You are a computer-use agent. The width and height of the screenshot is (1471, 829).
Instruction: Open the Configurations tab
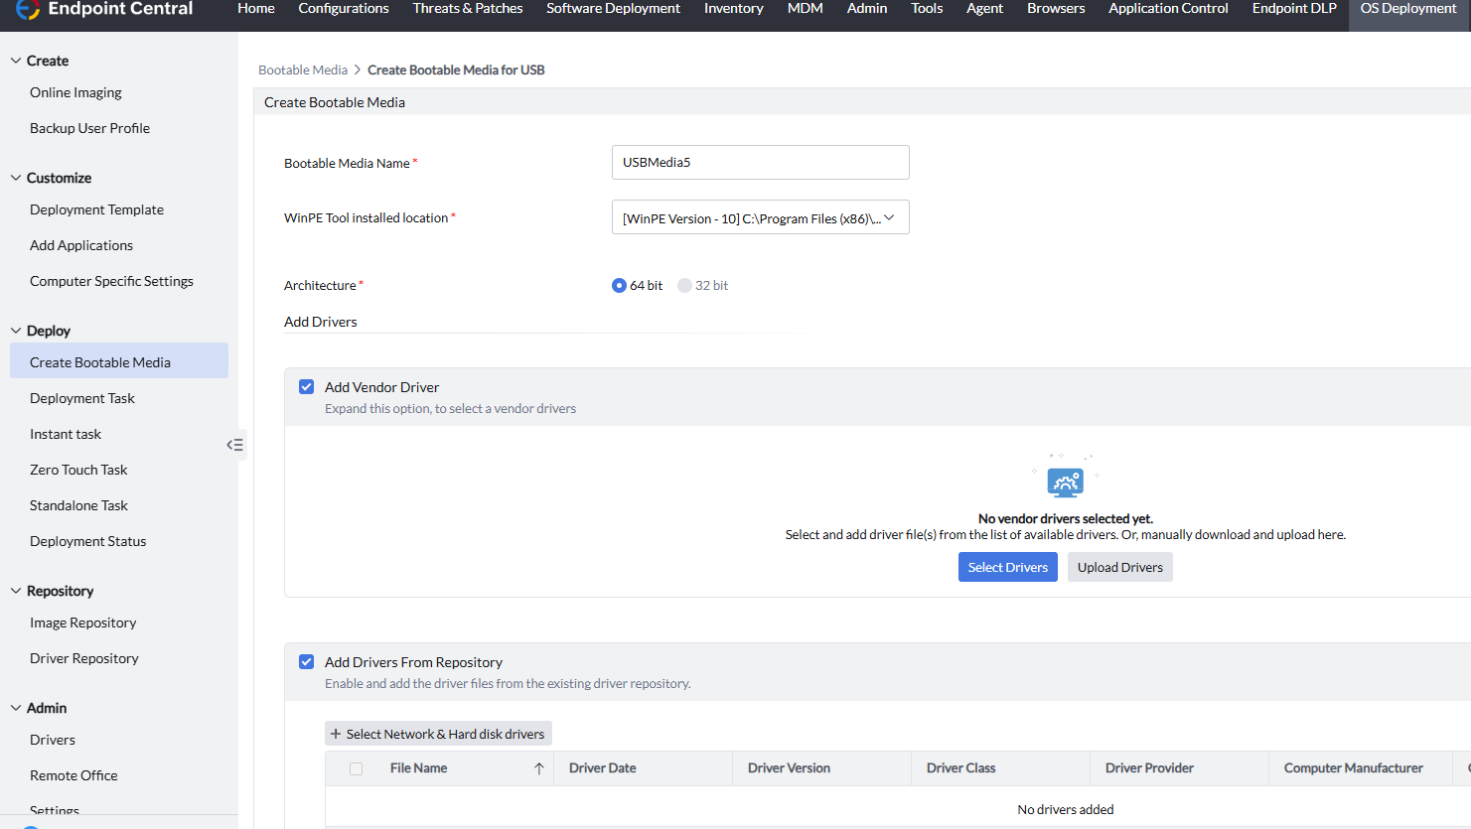click(x=344, y=8)
